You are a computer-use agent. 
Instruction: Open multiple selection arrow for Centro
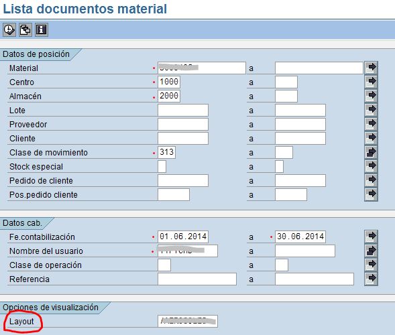point(371,82)
